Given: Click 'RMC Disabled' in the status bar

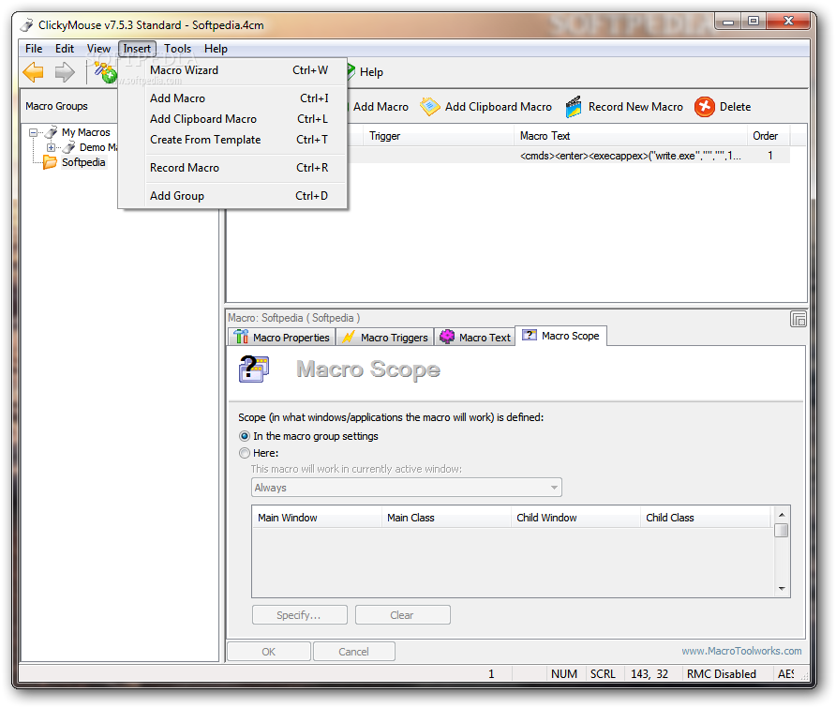Looking at the screenshot, I should (x=722, y=674).
